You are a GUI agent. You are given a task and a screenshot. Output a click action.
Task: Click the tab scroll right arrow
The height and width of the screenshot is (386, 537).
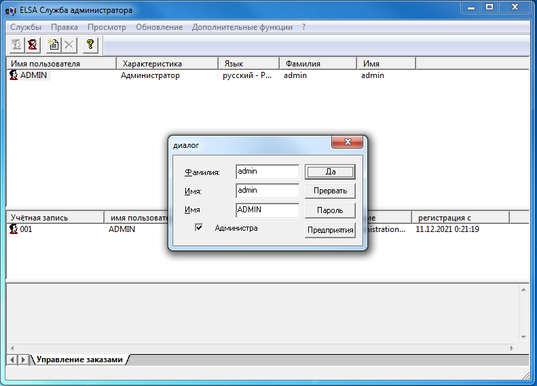point(23,360)
